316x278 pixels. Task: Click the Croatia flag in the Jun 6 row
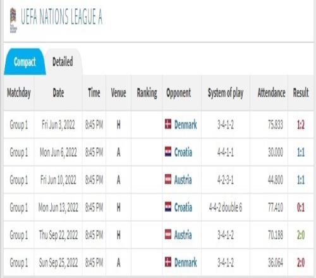point(168,152)
